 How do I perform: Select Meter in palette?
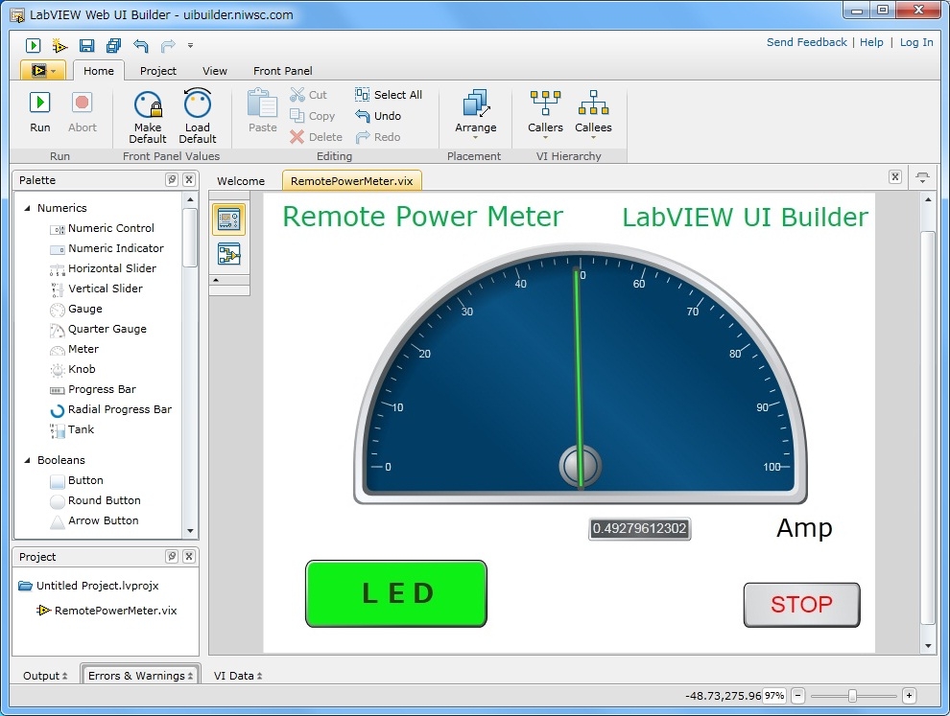pyautogui.click(x=75, y=349)
